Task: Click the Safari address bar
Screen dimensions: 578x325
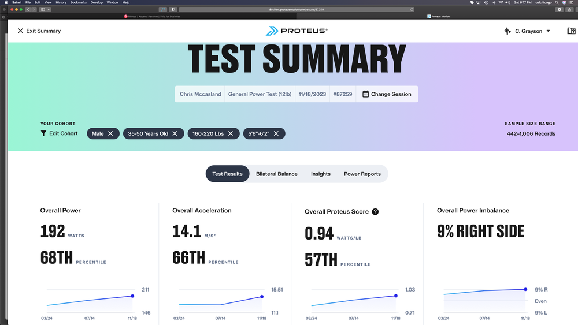Action: 297,10
